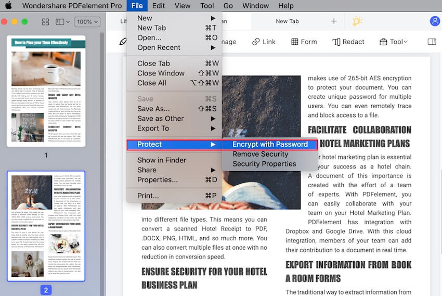Screen dimensions: 442x296
Task: Click heading ENSURE SECURITY FOR YOUR HOTEL
Action: (x=204, y=272)
